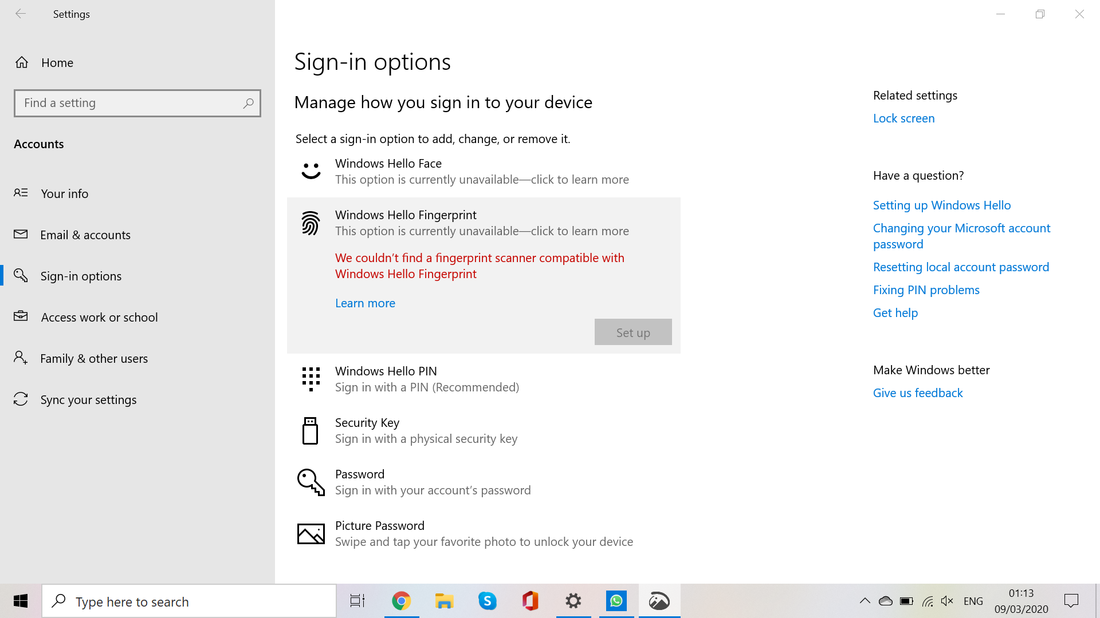The image size is (1100, 618).
Task: Click the sync arrows icon
Action: (x=21, y=399)
